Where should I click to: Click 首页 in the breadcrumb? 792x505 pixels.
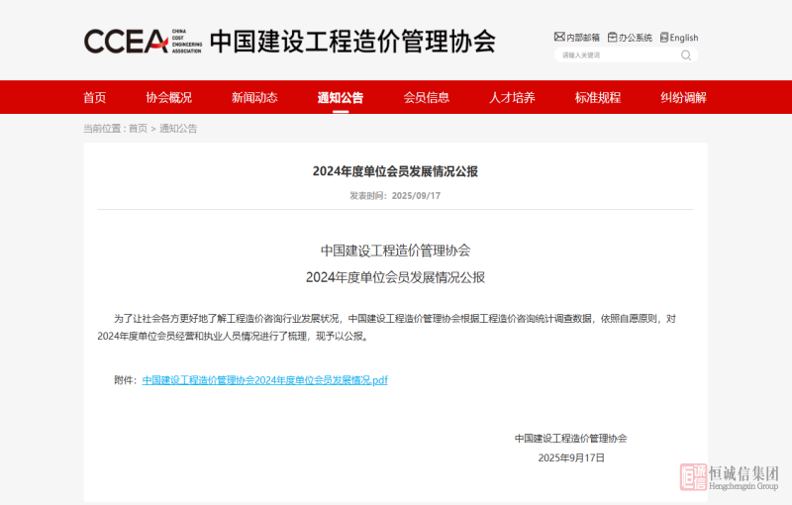click(x=138, y=129)
